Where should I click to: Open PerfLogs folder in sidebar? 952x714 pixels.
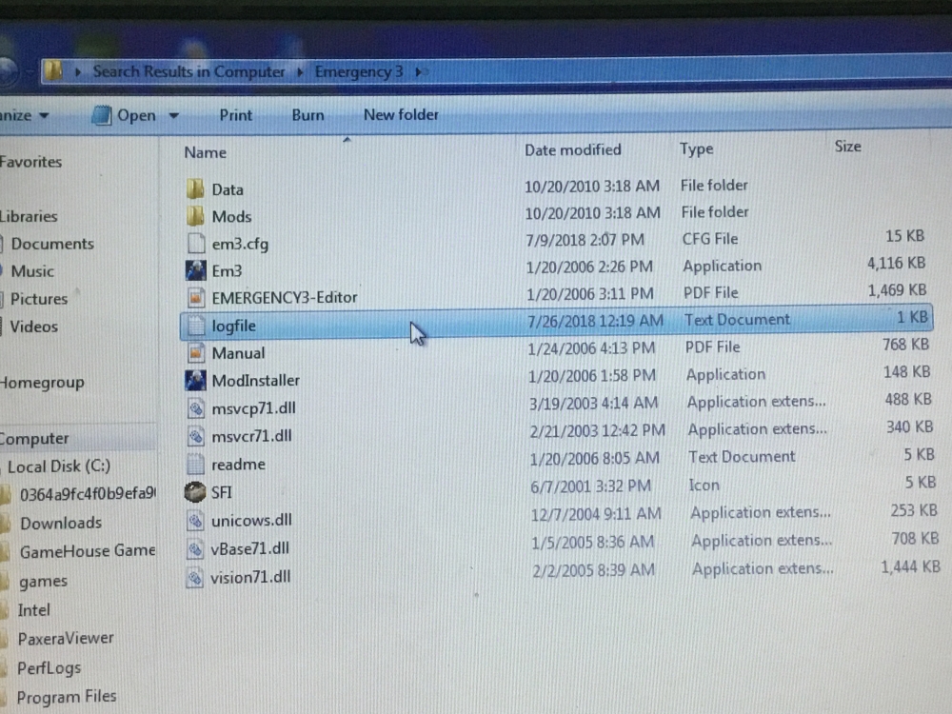pyautogui.click(x=49, y=668)
